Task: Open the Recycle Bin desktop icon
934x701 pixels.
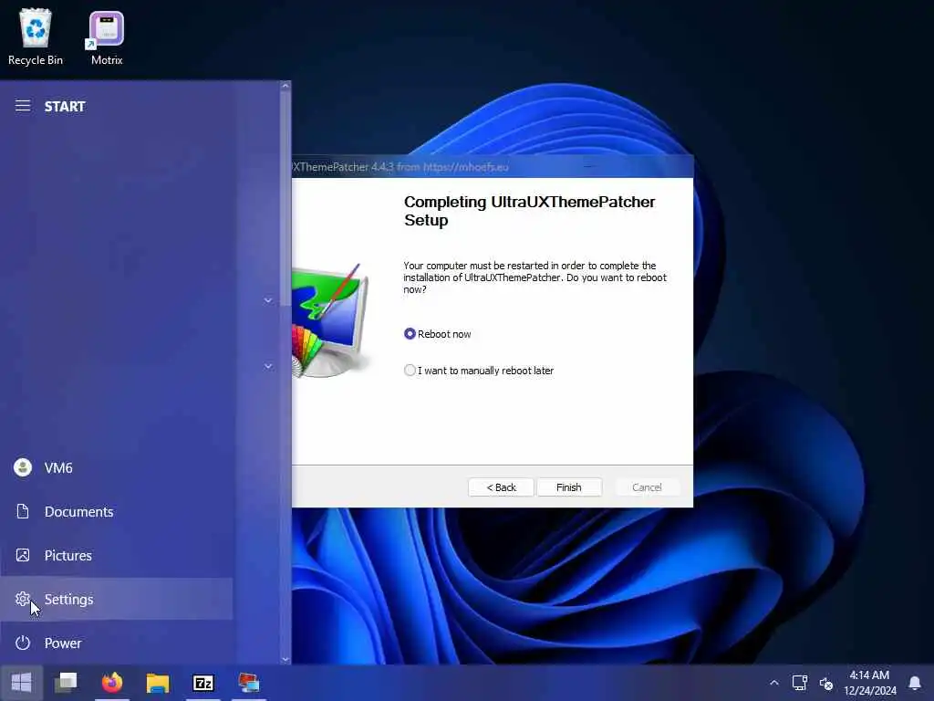Action: point(36,37)
